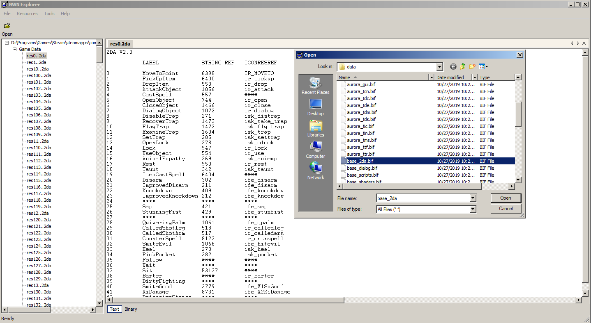The image size is (591, 323).
Task: Click the file list horizontal scrollbar thumb
Action: pos(411,187)
